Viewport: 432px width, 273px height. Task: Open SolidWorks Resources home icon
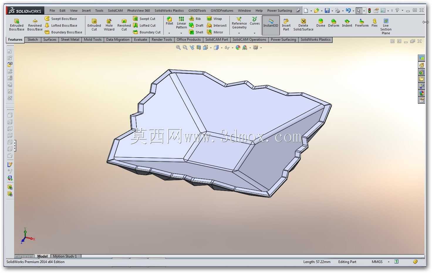tap(422, 65)
